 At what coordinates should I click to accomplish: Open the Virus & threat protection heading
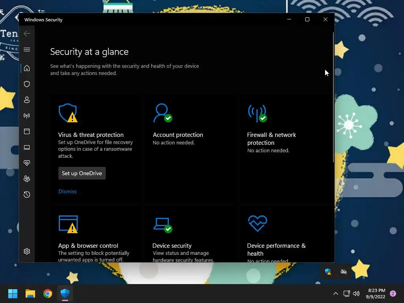tap(91, 135)
